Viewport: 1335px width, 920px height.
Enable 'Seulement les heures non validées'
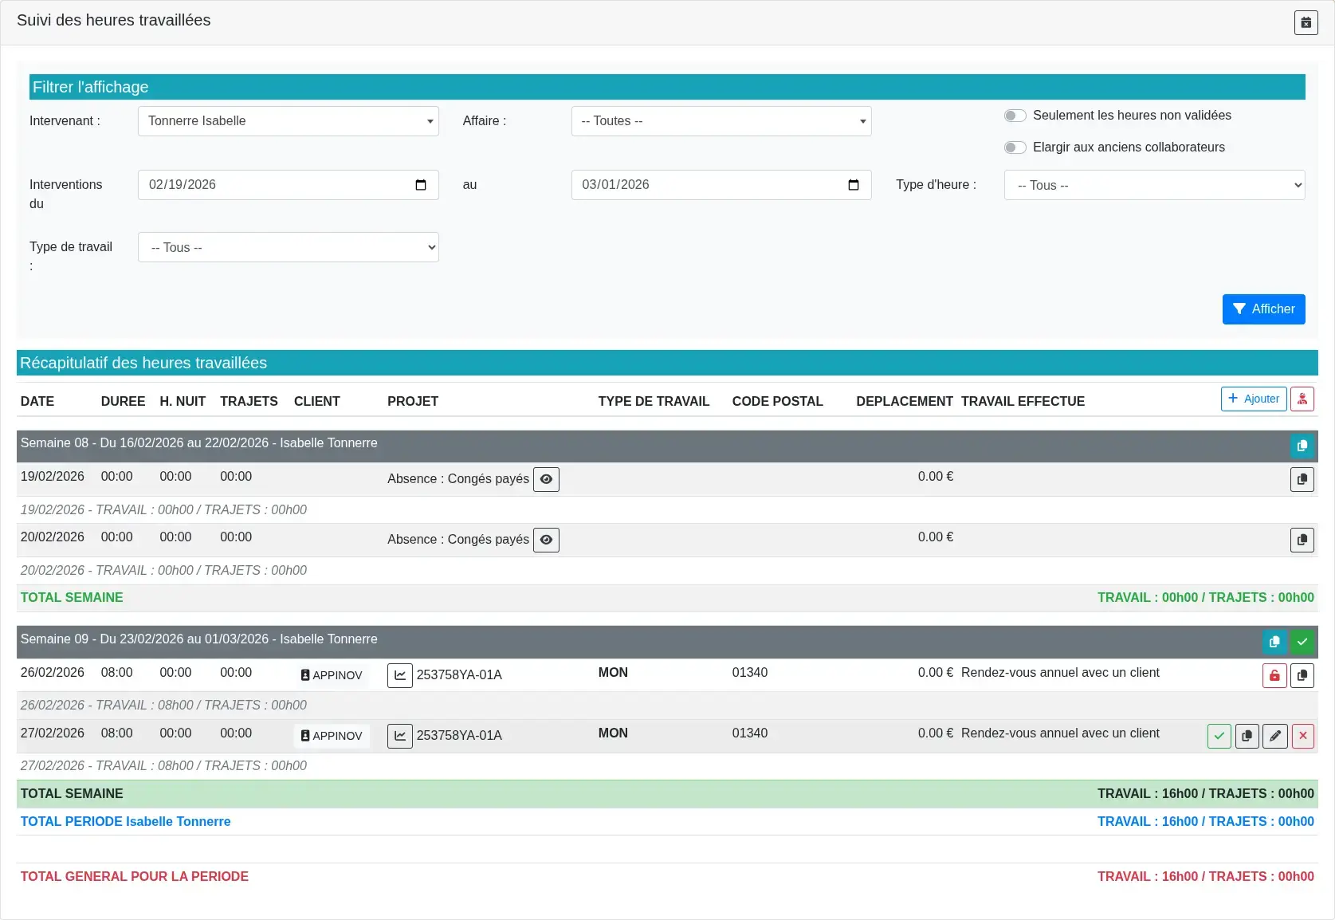coord(1014,116)
